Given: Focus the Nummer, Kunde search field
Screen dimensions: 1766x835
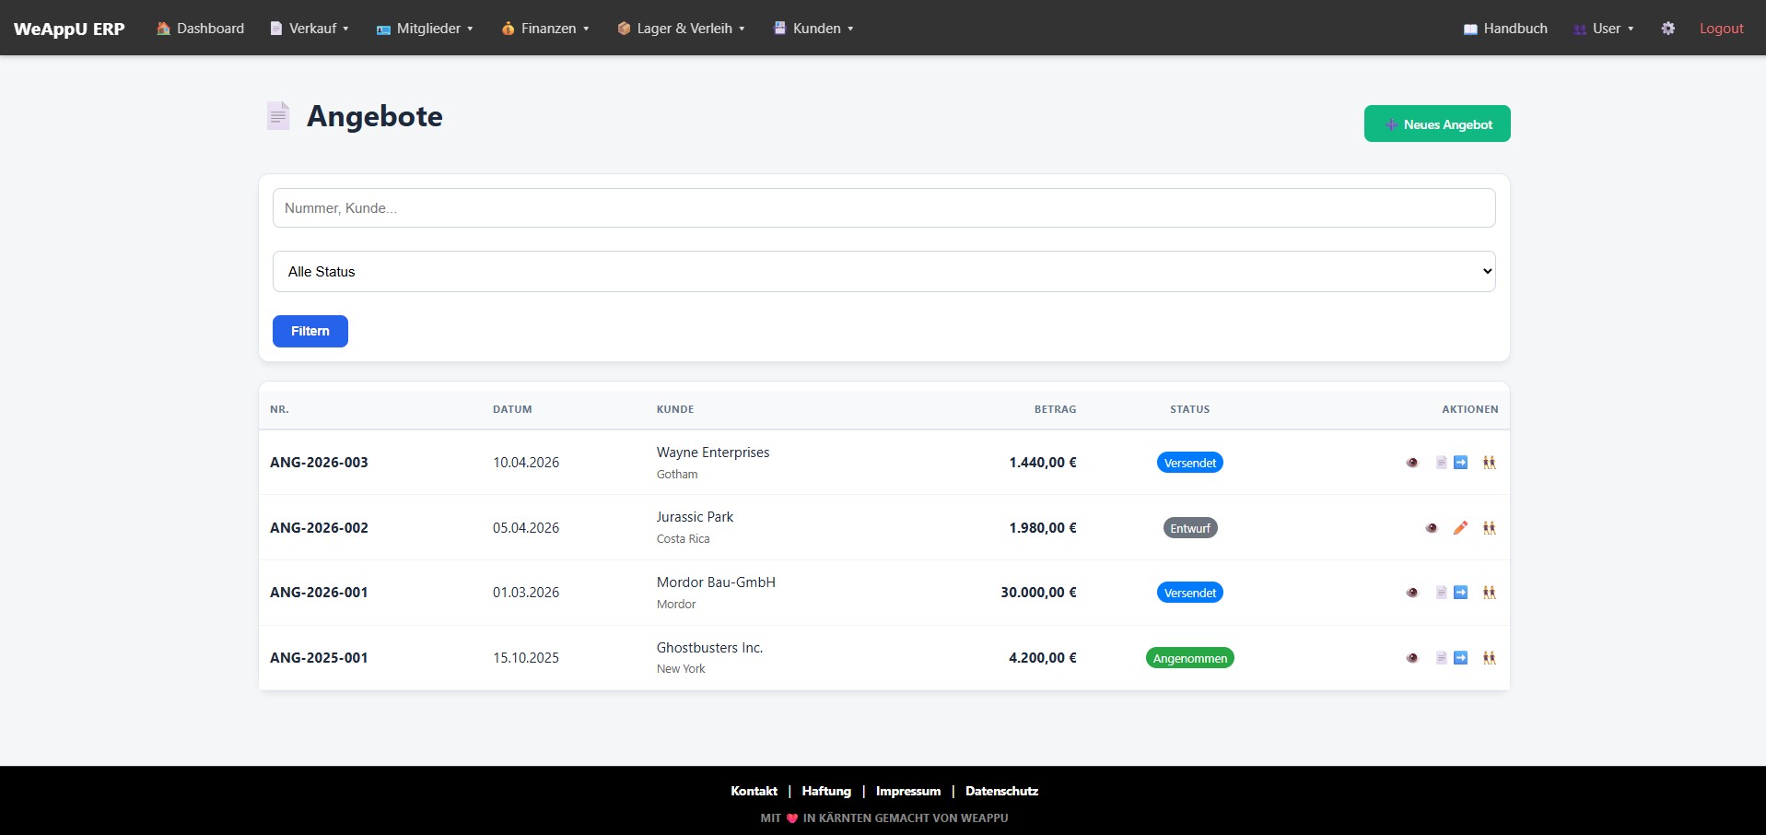Looking at the screenshot, I should pos(883,208).
